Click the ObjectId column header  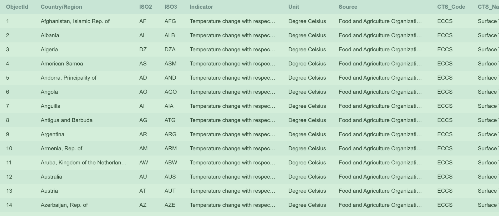[17, 7]
